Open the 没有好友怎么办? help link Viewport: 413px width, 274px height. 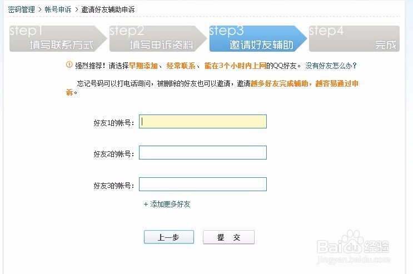331,66
